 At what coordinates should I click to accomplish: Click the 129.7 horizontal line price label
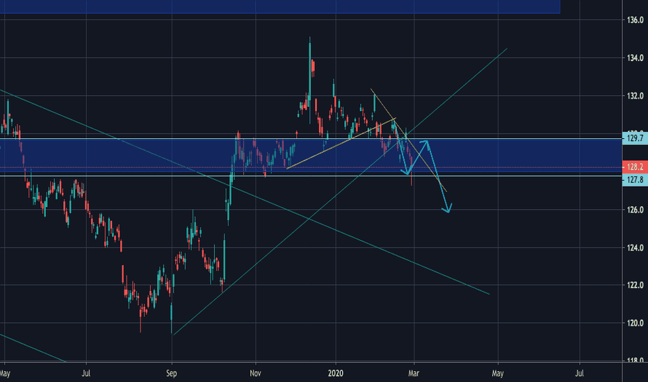point(635,138)
